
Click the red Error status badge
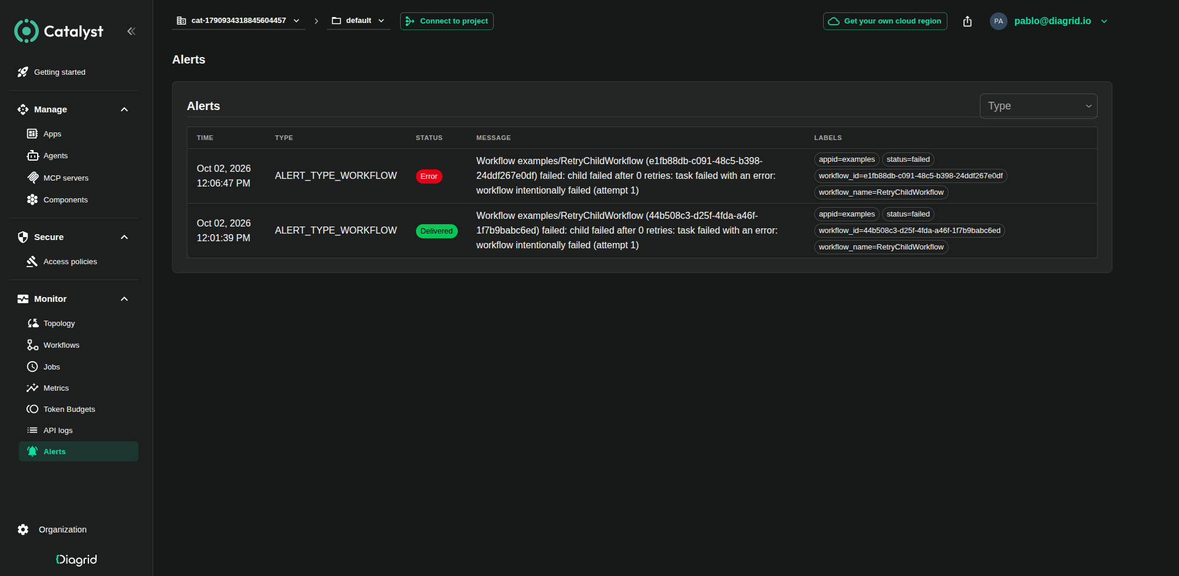pos(429,177)
